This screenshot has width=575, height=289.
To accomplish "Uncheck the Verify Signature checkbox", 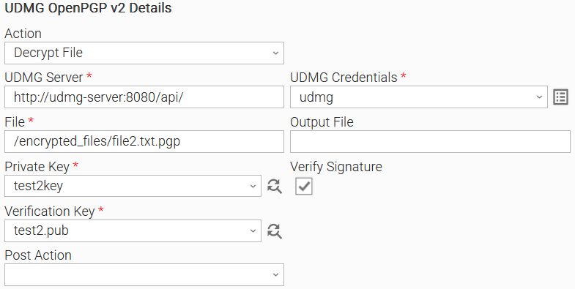I will point(304,186).
